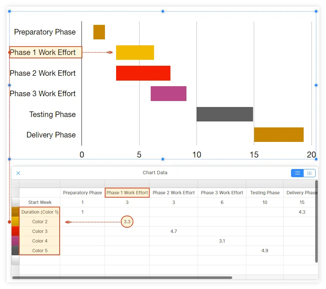Click the Start Week row label
Image resolution: width=326 pixels, height=289 pixels.
[x=40, y=202]
